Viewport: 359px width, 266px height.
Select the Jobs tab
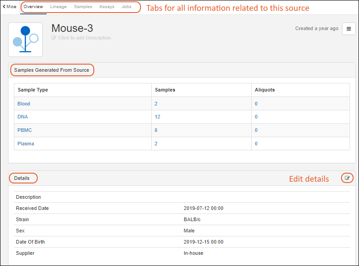(127, 7)
